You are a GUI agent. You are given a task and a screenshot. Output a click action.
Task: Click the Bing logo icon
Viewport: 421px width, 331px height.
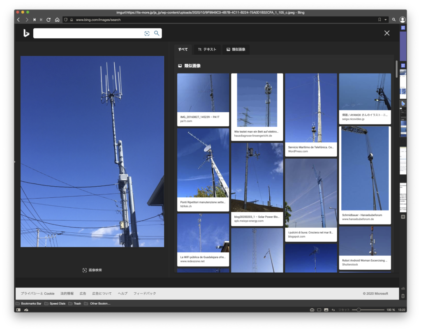pyautogui.click(x=26, y=33)
